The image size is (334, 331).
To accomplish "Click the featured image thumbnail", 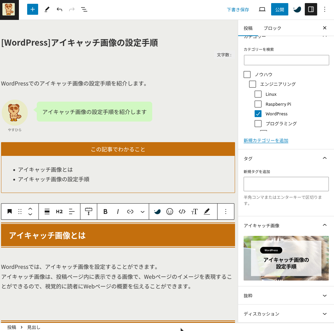I will coord(286,258).
